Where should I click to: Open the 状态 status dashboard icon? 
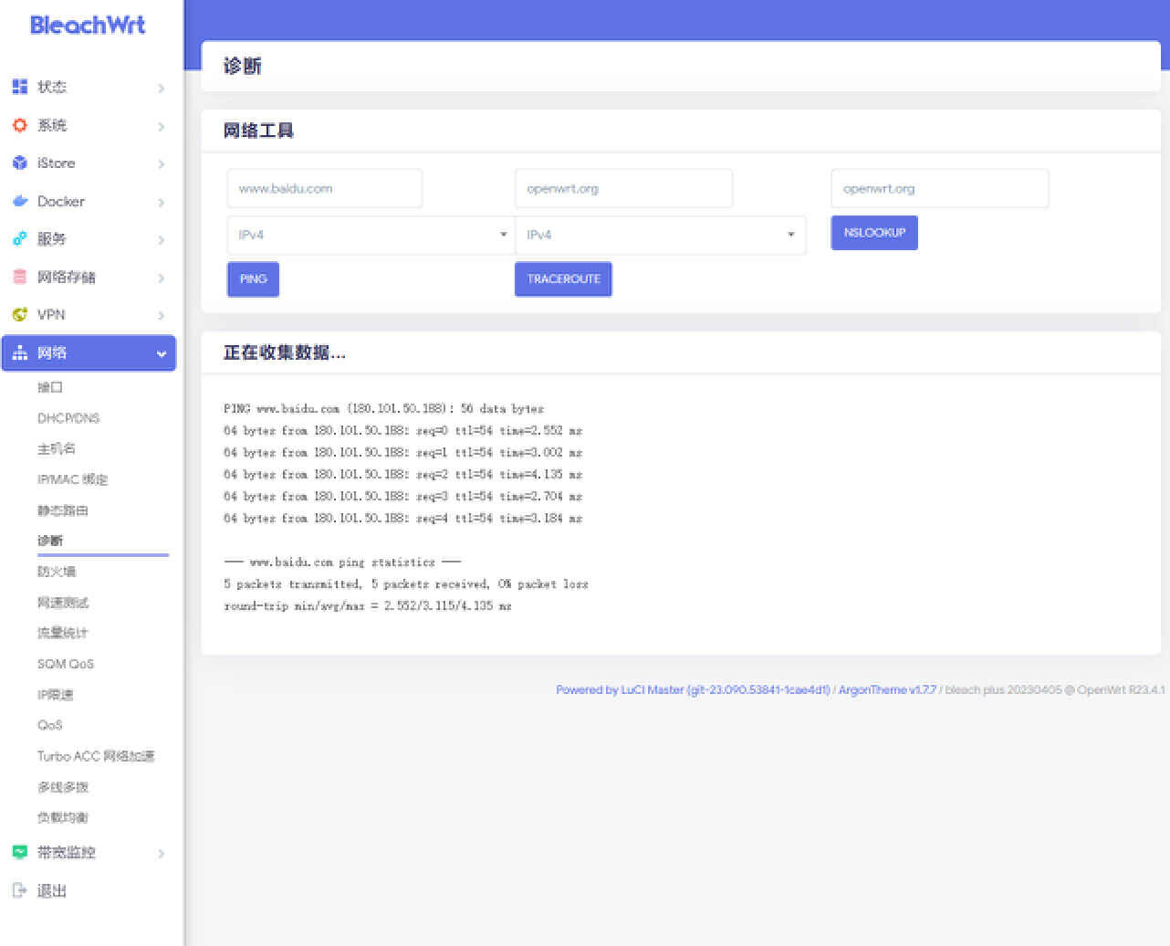point(20,87)
